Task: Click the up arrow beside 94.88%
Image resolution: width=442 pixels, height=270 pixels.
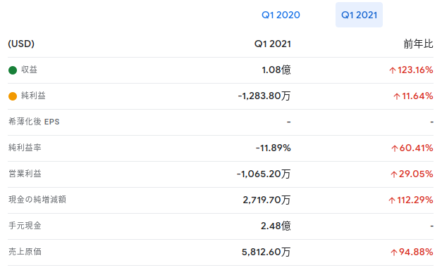Action: (394, 252)
